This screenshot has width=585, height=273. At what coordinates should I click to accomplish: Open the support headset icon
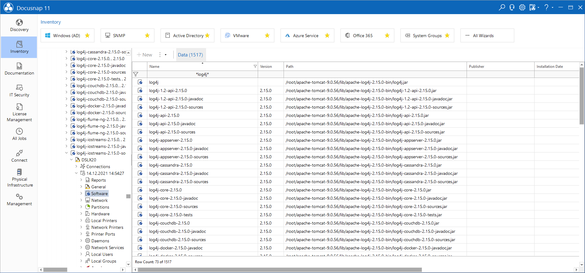512,7
